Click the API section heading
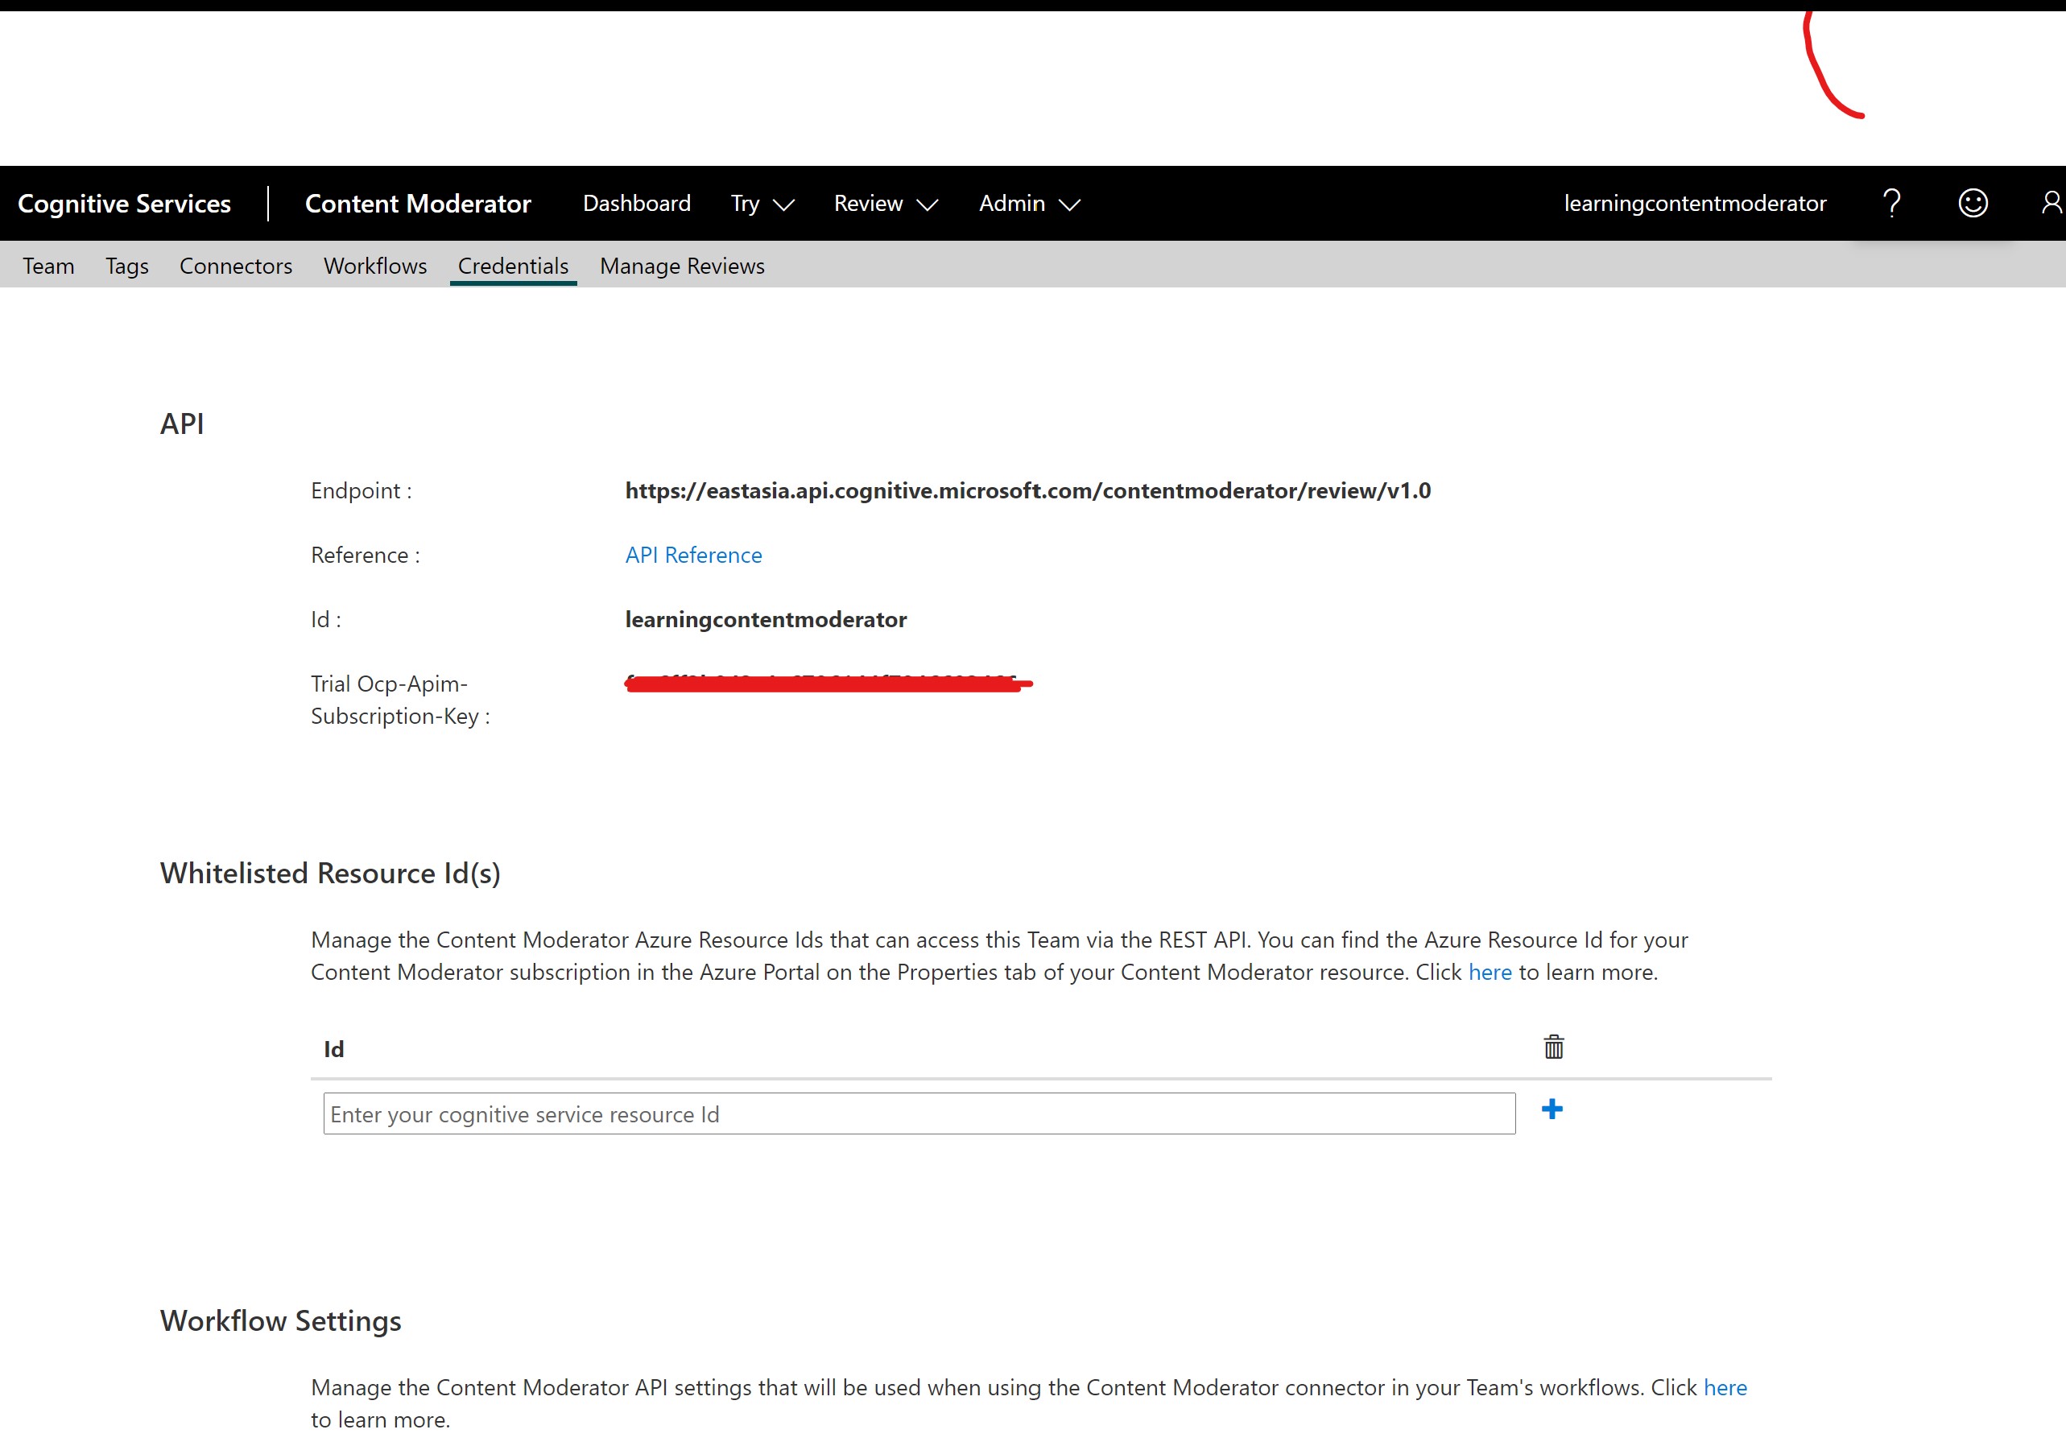The width and height of the screenshot is (2066, 1446). pyautogui.click(x=182, y=423)
